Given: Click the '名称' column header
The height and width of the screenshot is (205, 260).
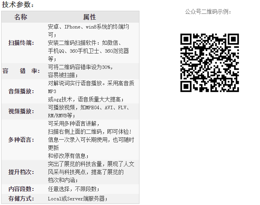Looking at the screenshot, I should coord(20,17).
